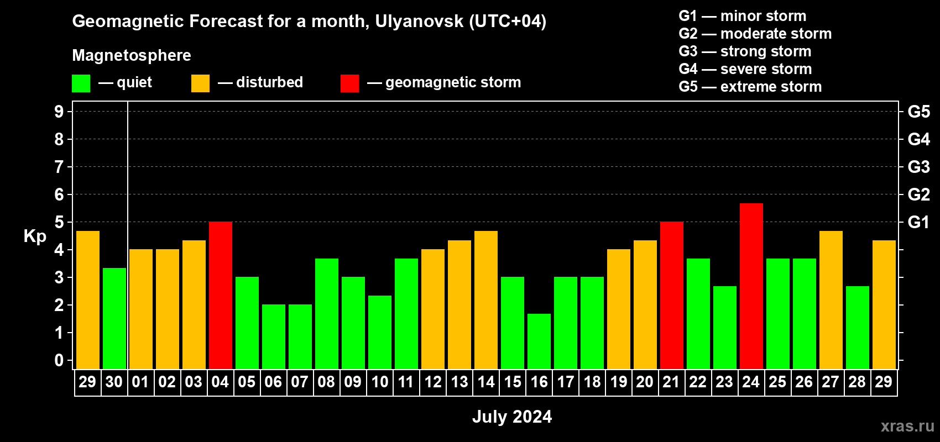Click the 'Kp' axis title

coord(35,236)
